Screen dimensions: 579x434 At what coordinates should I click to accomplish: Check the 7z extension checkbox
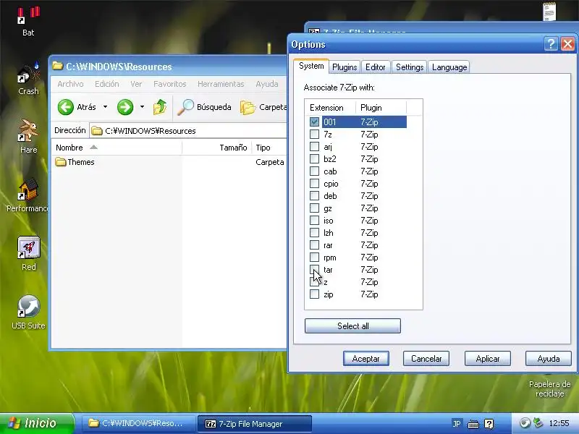314,135
